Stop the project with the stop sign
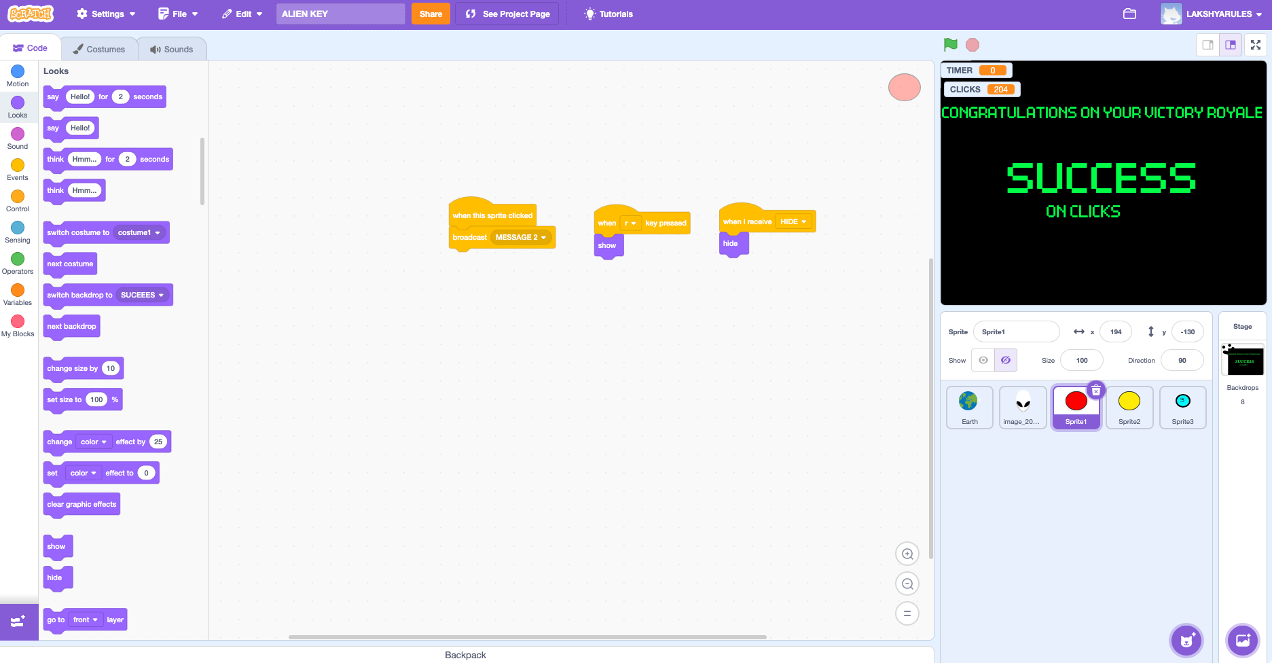 973,44
